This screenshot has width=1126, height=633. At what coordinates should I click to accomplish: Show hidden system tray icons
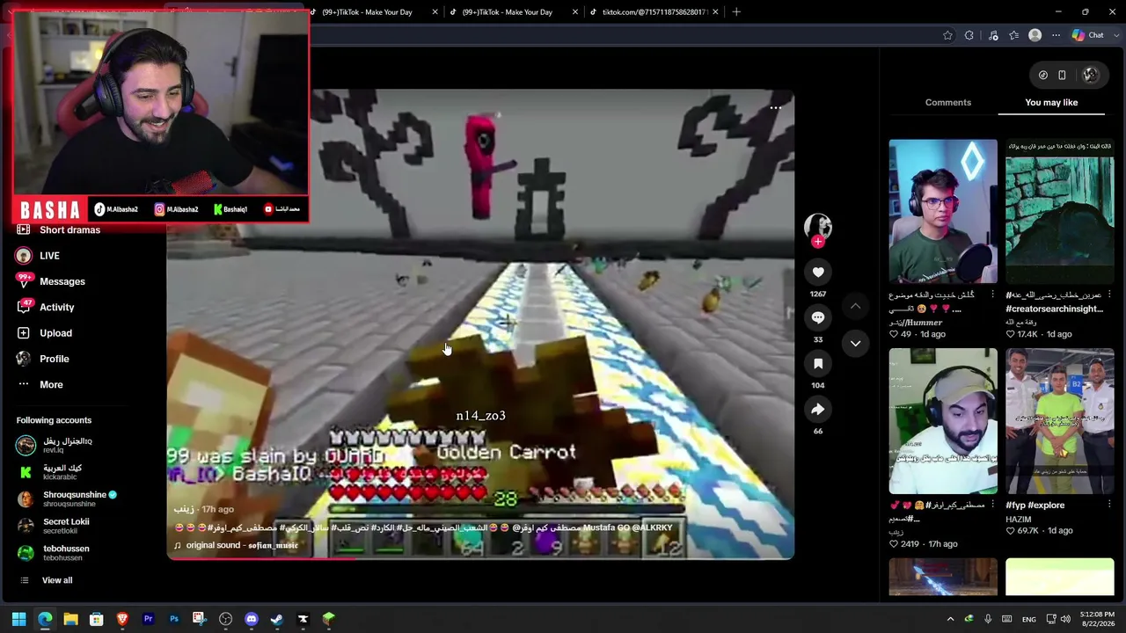[950, 620]
